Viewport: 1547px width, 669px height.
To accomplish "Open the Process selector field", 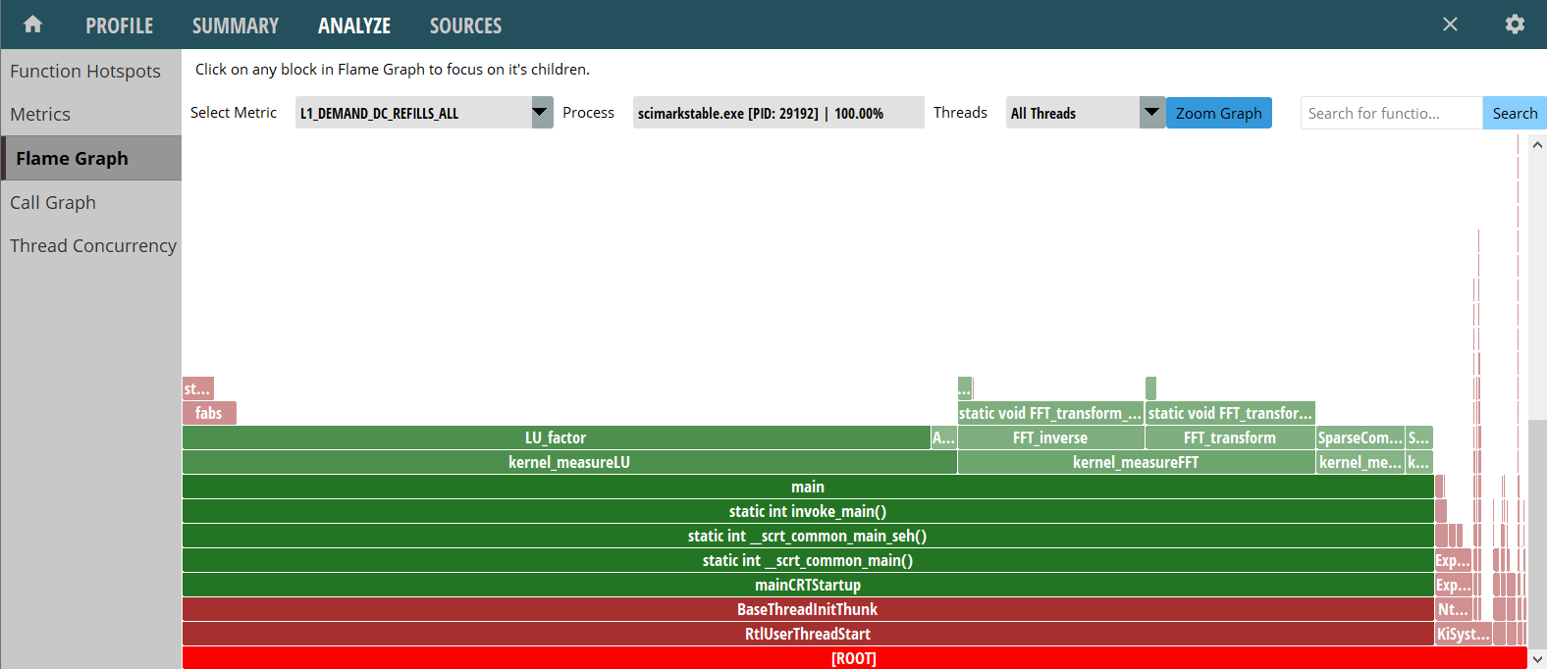I will pos(777,113).
